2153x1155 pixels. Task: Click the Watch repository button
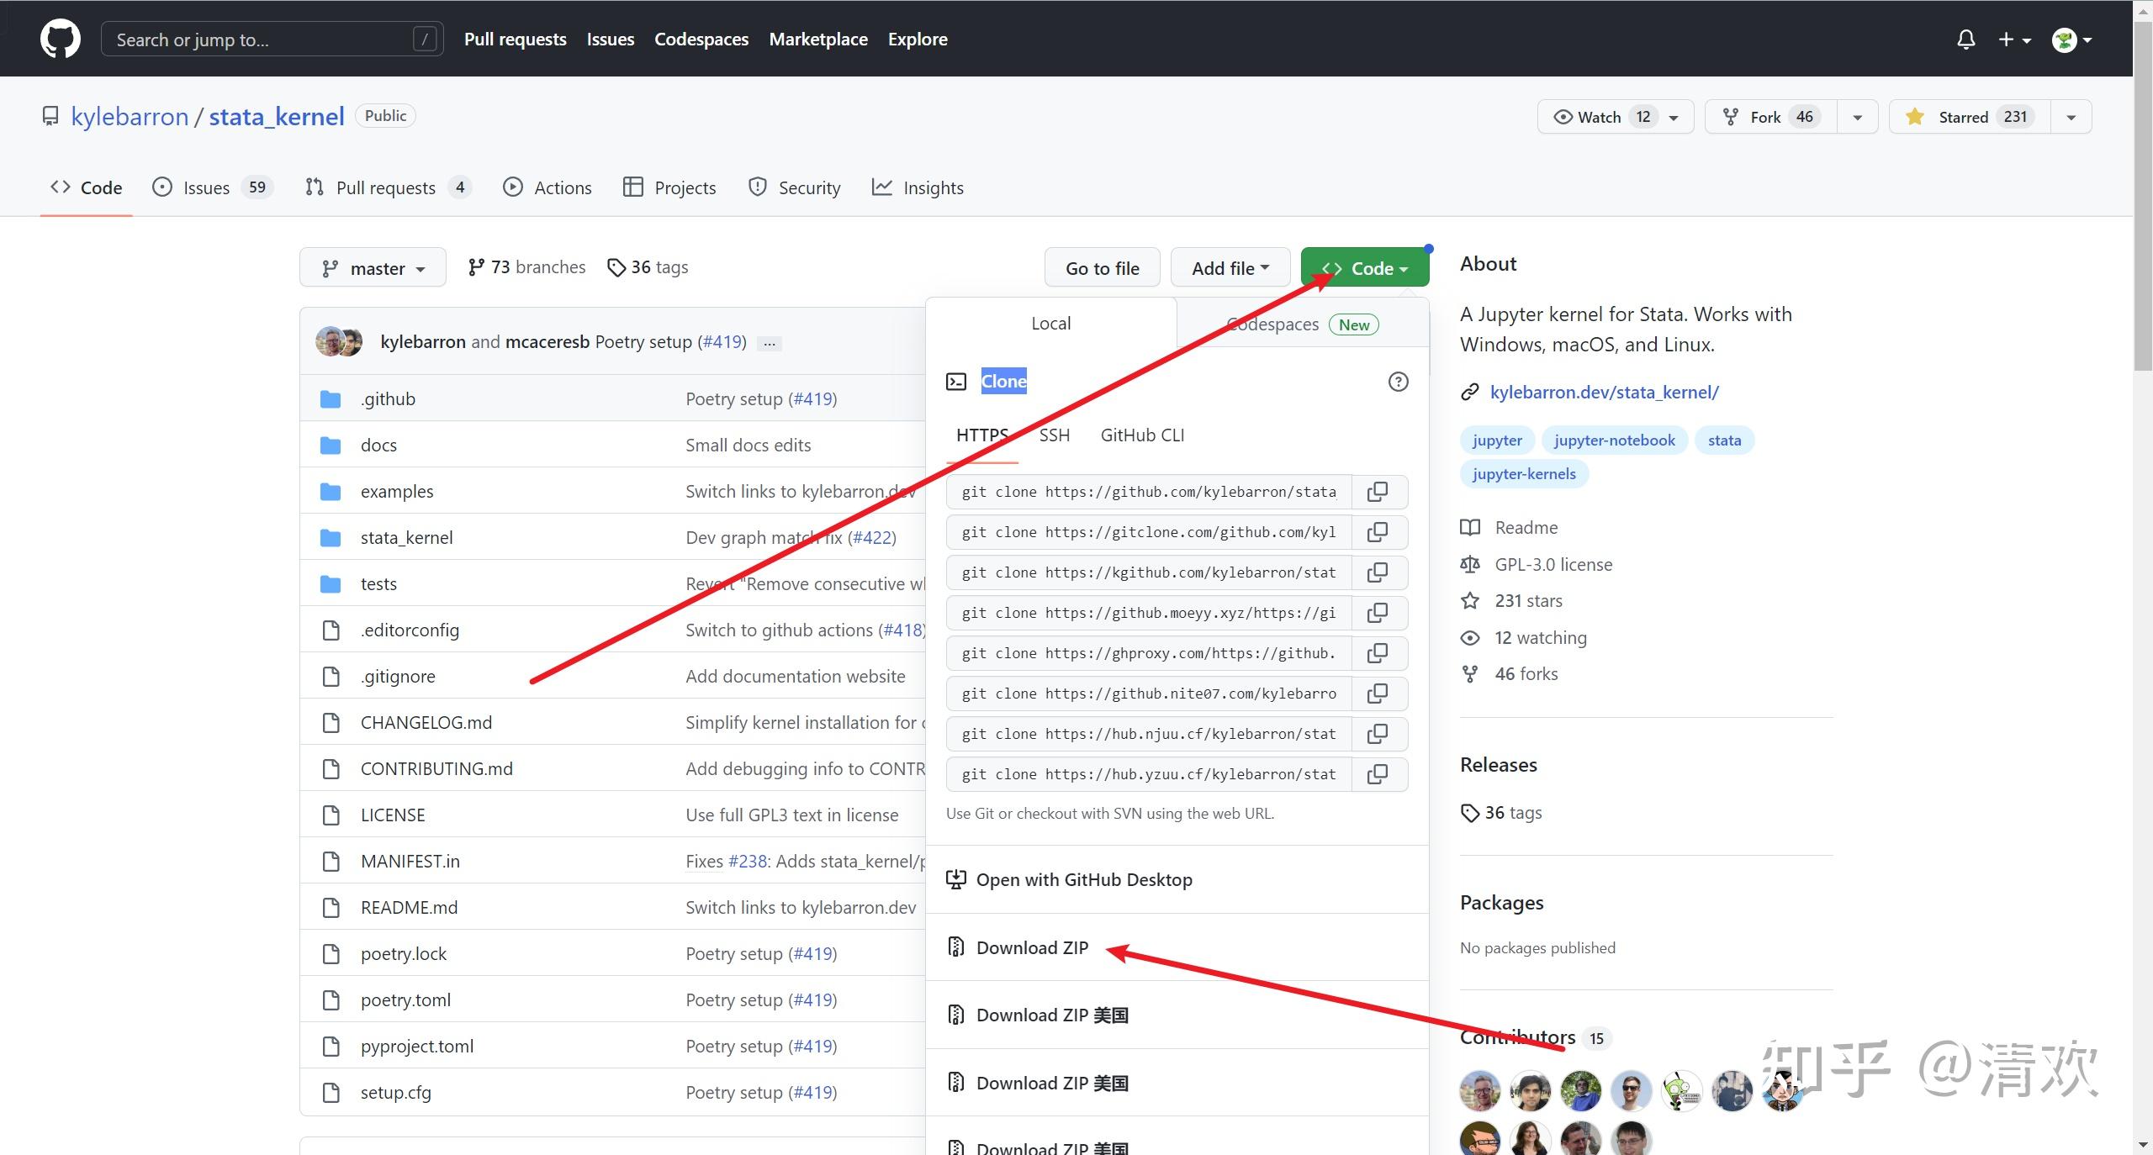[1588, 117]
